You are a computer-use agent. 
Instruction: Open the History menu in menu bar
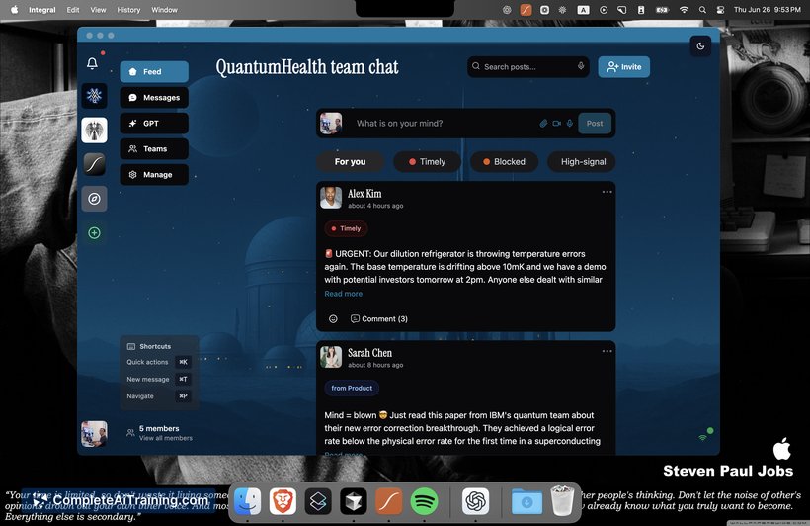(x=128, y=9)
